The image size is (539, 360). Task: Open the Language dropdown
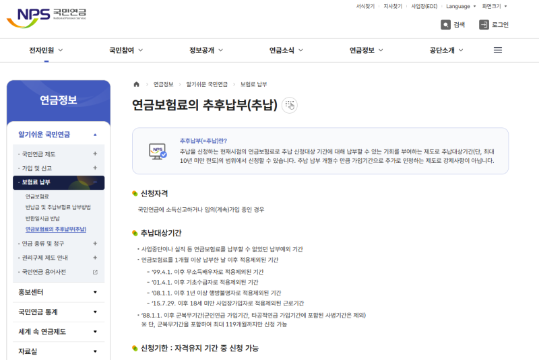click(x=461, y=6)
